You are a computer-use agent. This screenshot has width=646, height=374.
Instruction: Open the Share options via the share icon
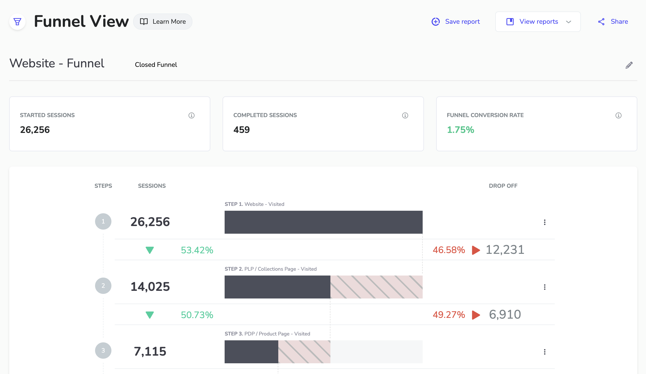coord(601,21)
